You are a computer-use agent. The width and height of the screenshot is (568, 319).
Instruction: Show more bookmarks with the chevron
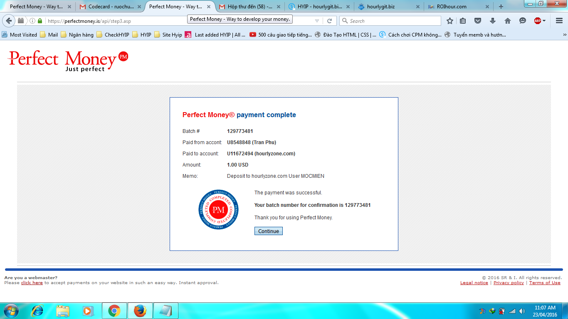[x=565, y=35]
